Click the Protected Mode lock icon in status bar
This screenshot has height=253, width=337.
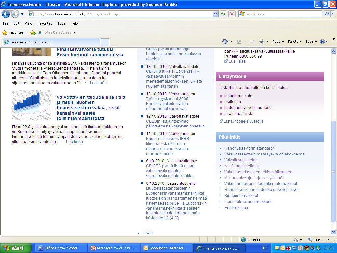[296, 240]
